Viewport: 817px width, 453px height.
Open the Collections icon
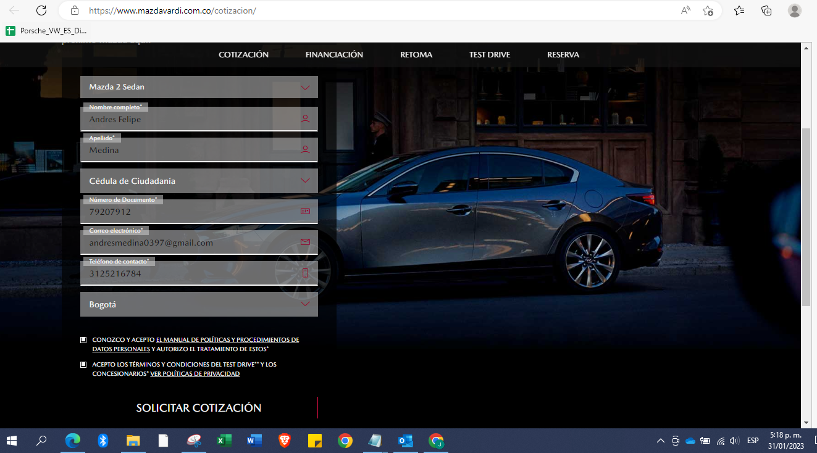click(766, 10)
